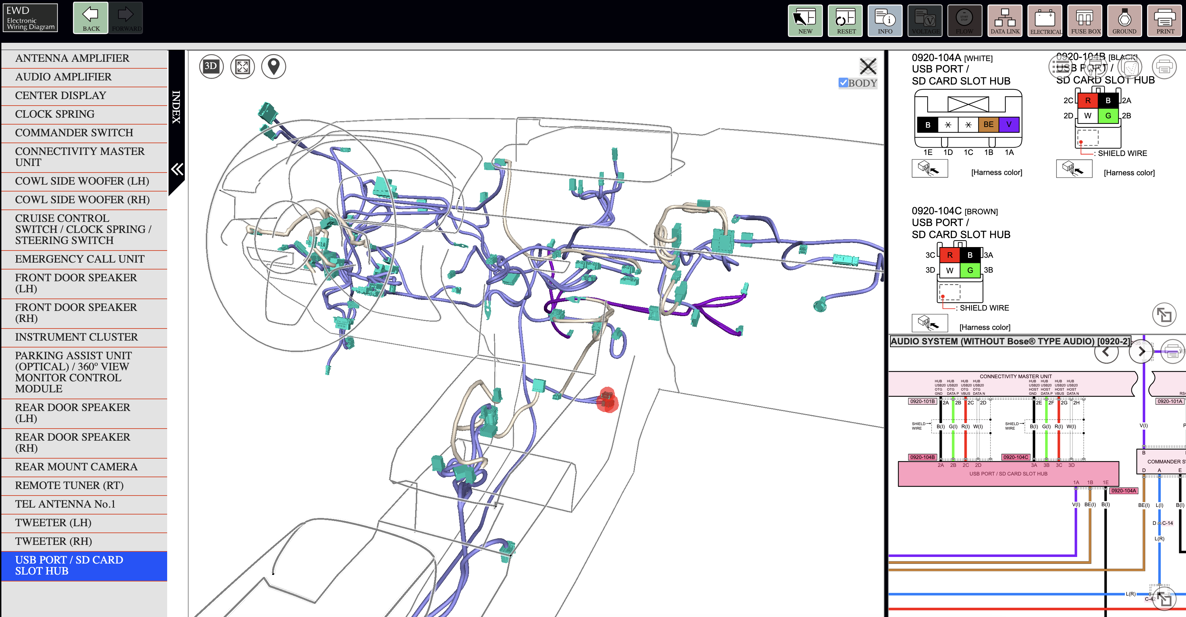This screenshot has width=1186, height=617.
Task: Select TWEETER (RH) entry
Action: pos(84,541)
